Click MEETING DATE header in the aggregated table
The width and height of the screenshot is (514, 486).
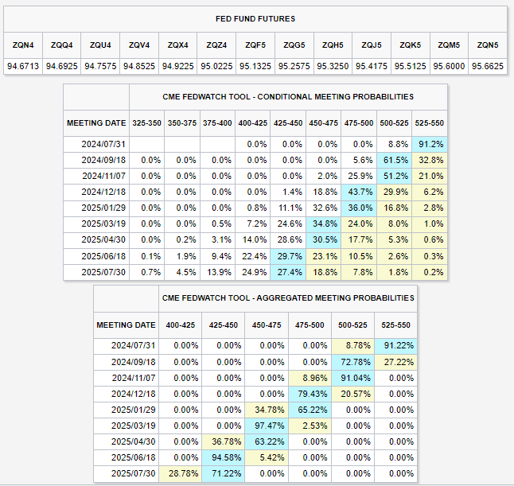pos(126,325)
